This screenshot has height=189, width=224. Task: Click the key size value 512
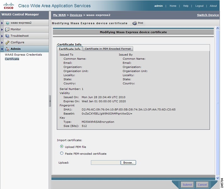[84, 126]
